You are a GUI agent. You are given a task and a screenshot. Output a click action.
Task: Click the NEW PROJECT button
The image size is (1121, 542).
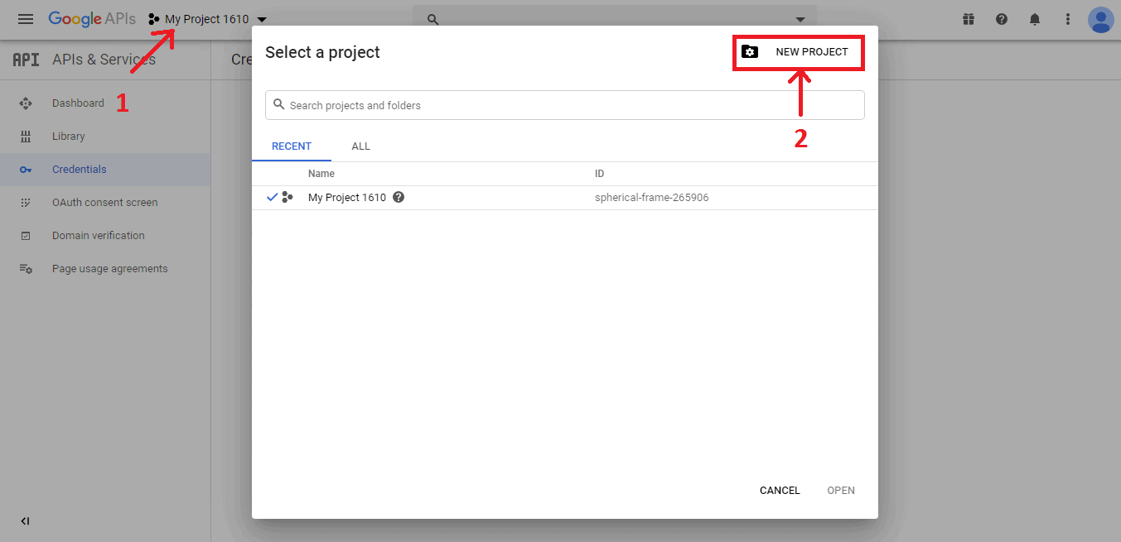pyautogui.click(x=800, y=52)
